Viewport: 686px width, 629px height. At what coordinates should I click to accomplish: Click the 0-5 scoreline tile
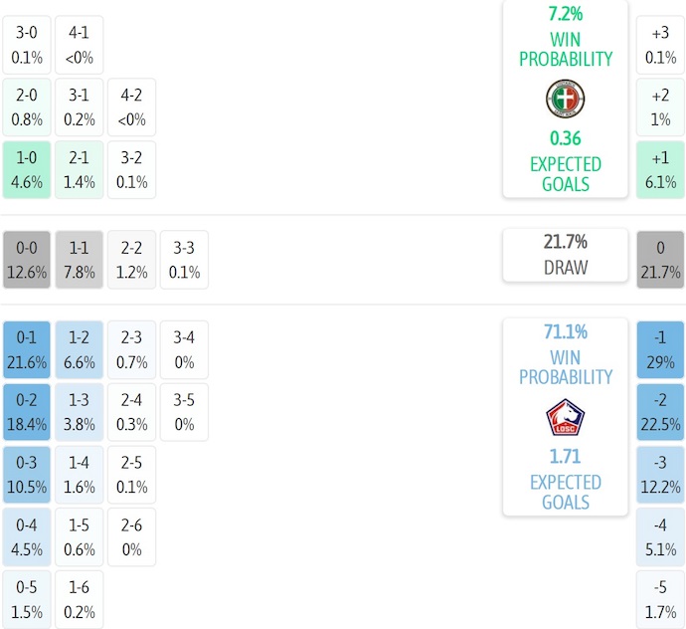(x=27, y=598)
